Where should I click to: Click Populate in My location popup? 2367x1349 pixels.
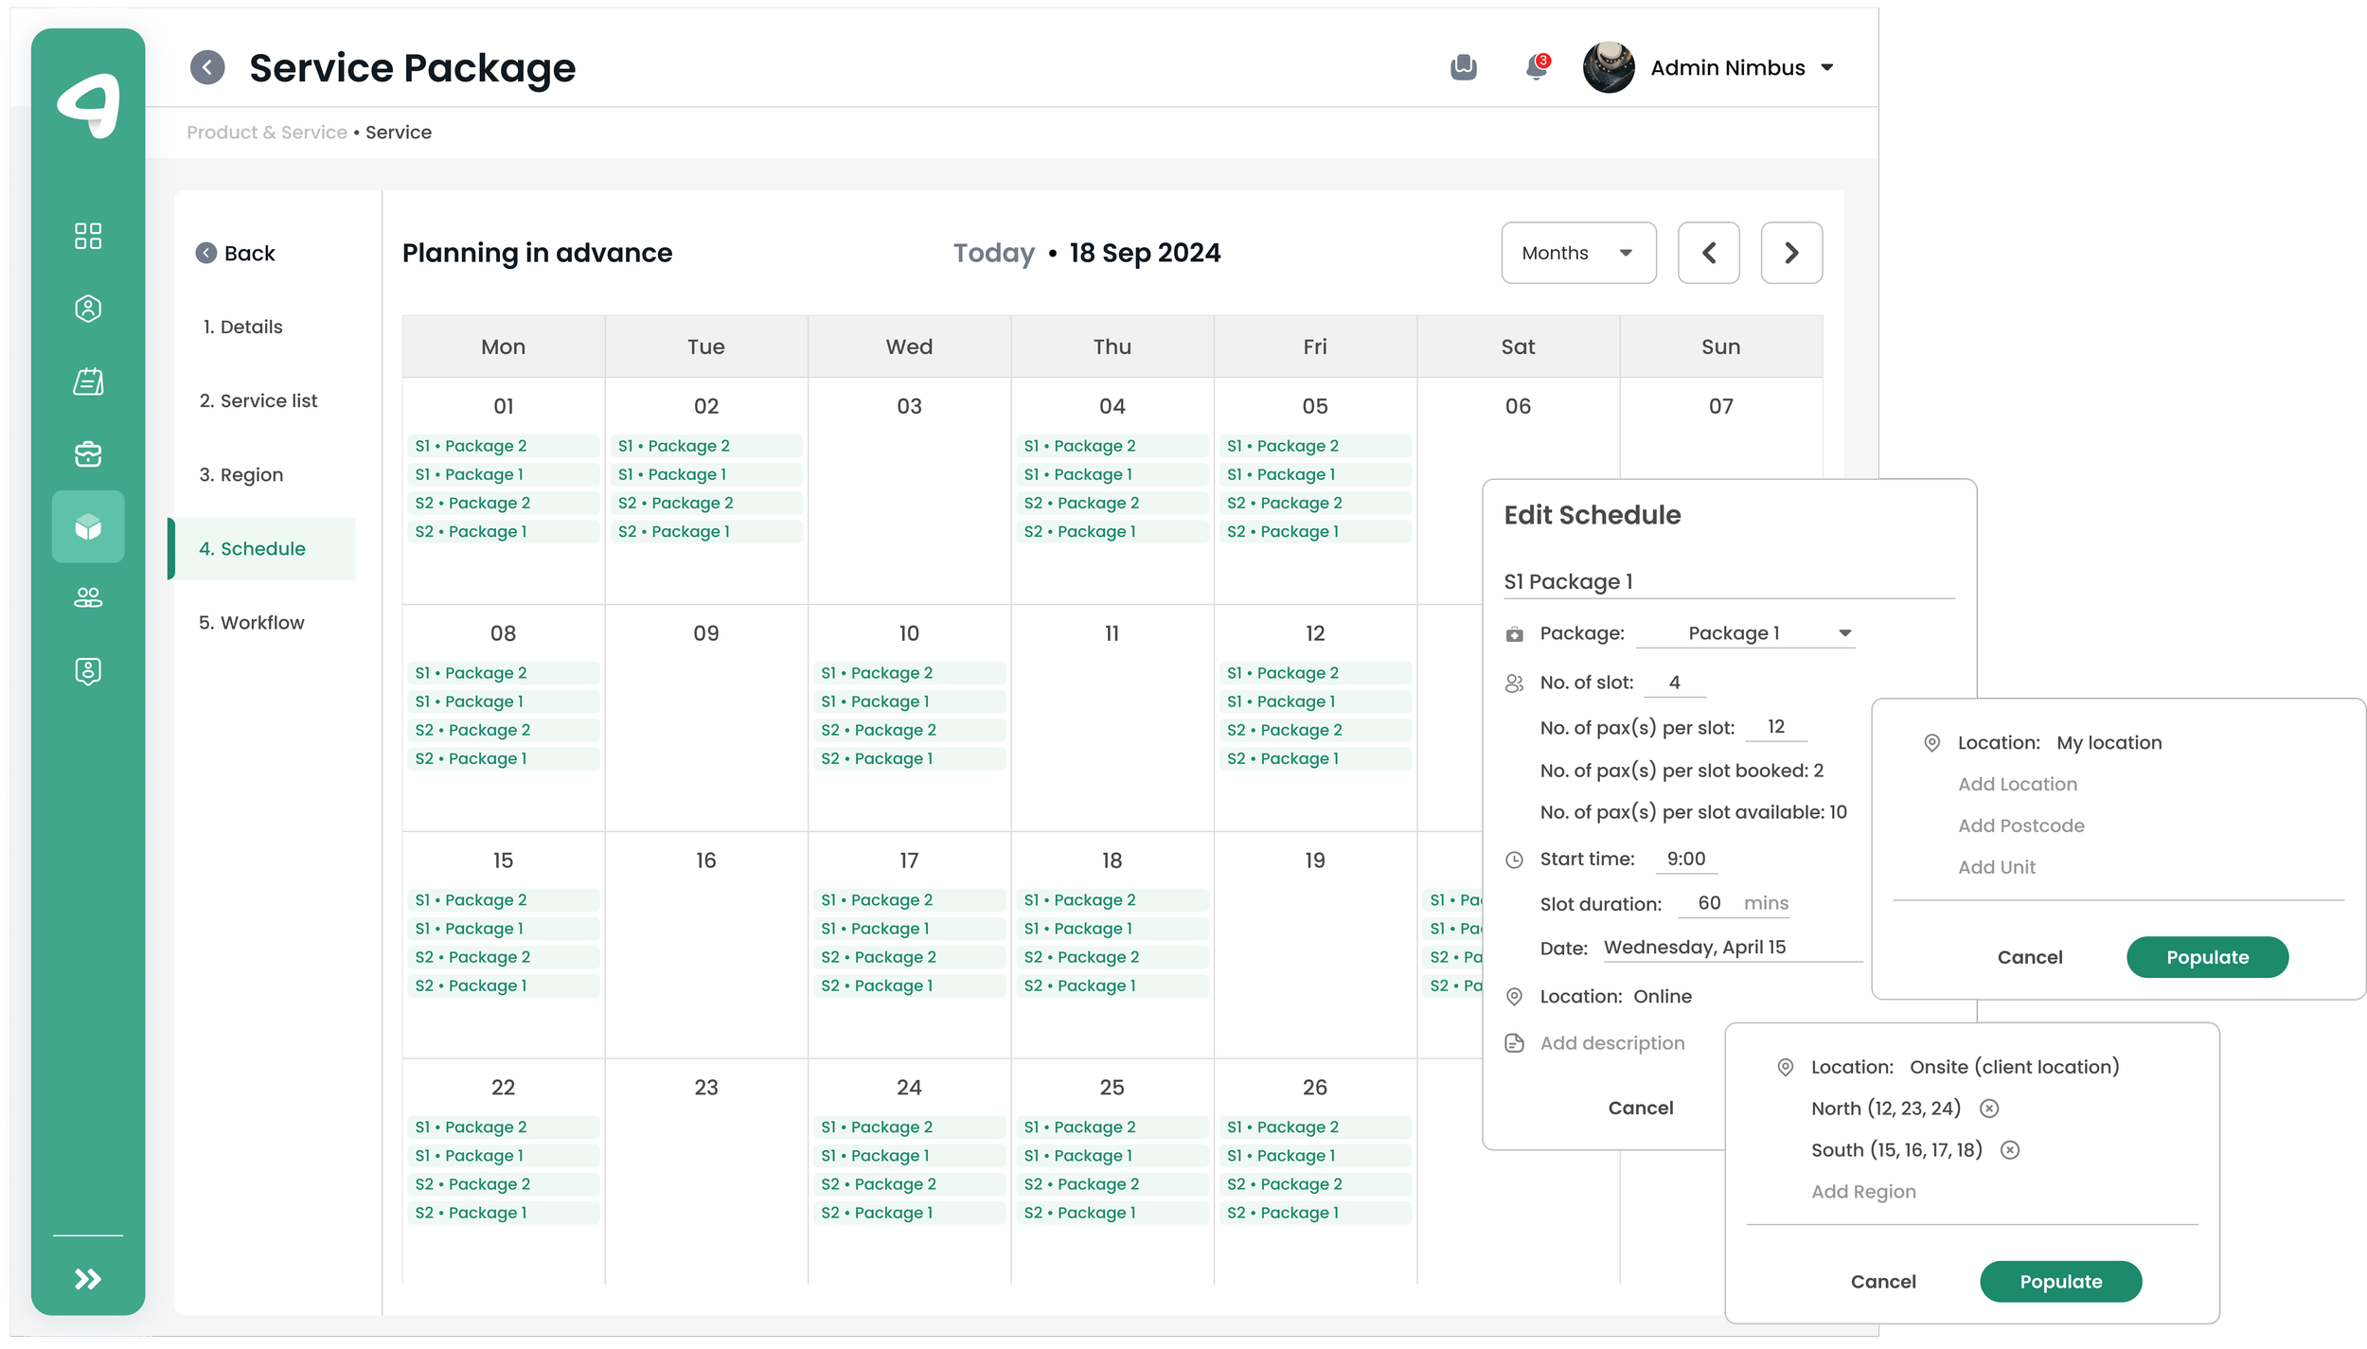tap(2206, 957)
